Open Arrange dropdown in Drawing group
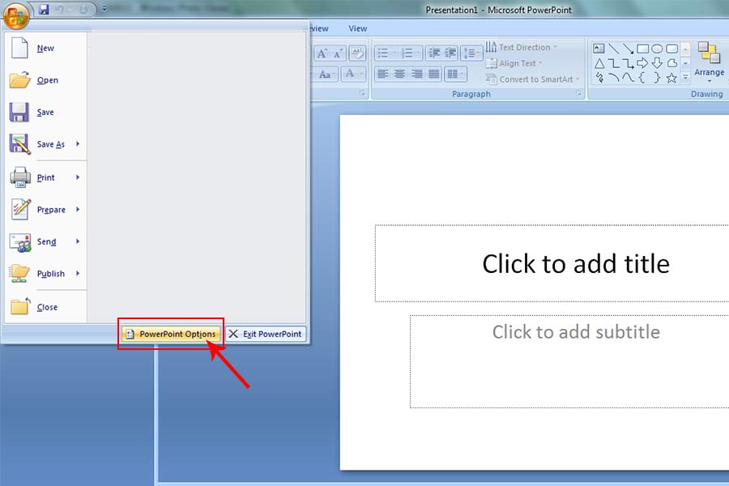The image size is (729, 486). click(710, 62)
